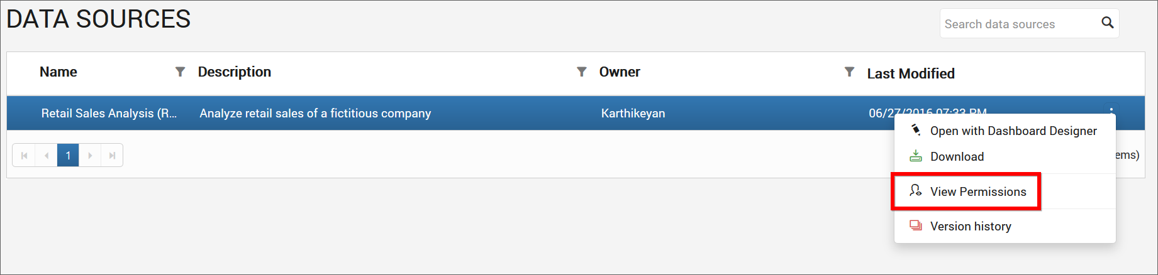Open filter for Description column
Image resolution: width=1158 pixels, height=275 pixels.
coord(582,72)
